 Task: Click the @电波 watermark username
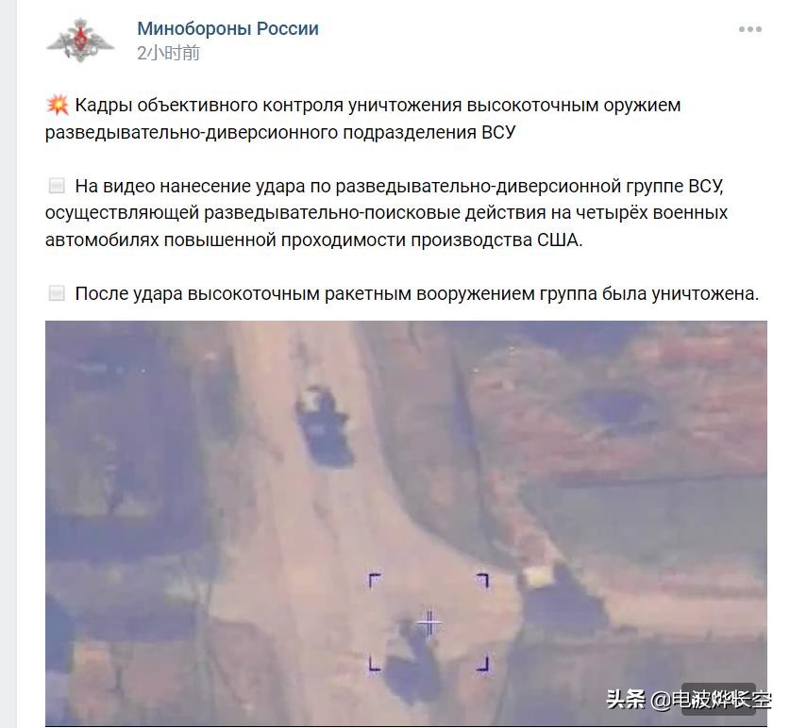[711, 700]
